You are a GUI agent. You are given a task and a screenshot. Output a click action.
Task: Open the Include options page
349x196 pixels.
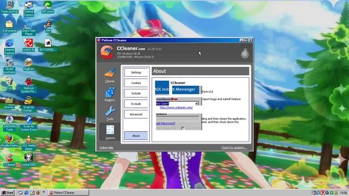[136, 93]
